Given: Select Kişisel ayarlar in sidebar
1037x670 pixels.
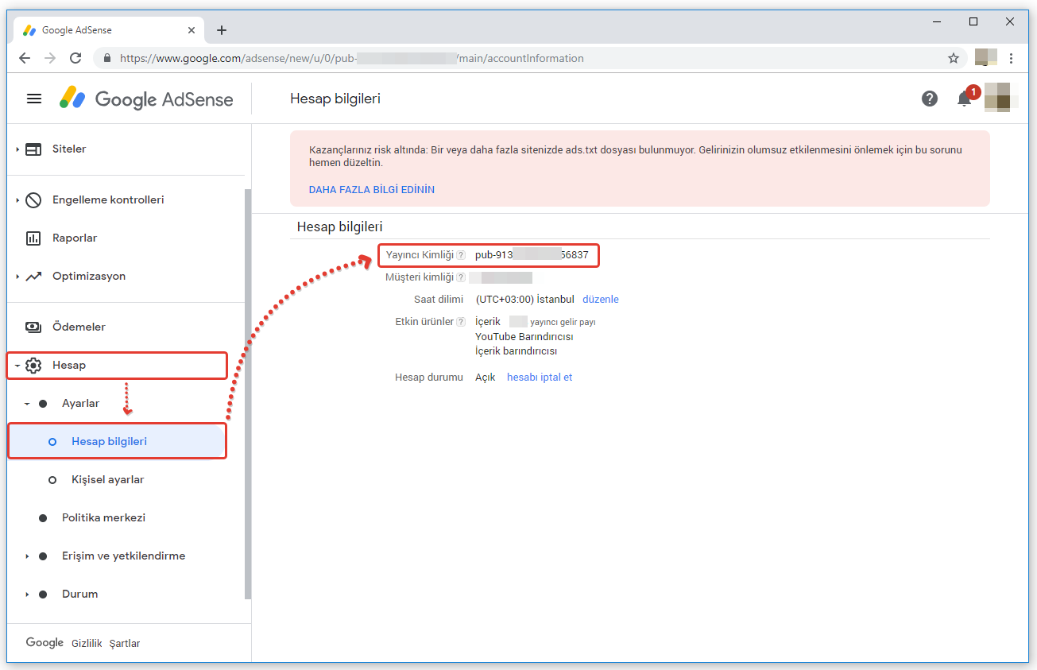Looking at the screenshot, I should (x=107, y=480).
